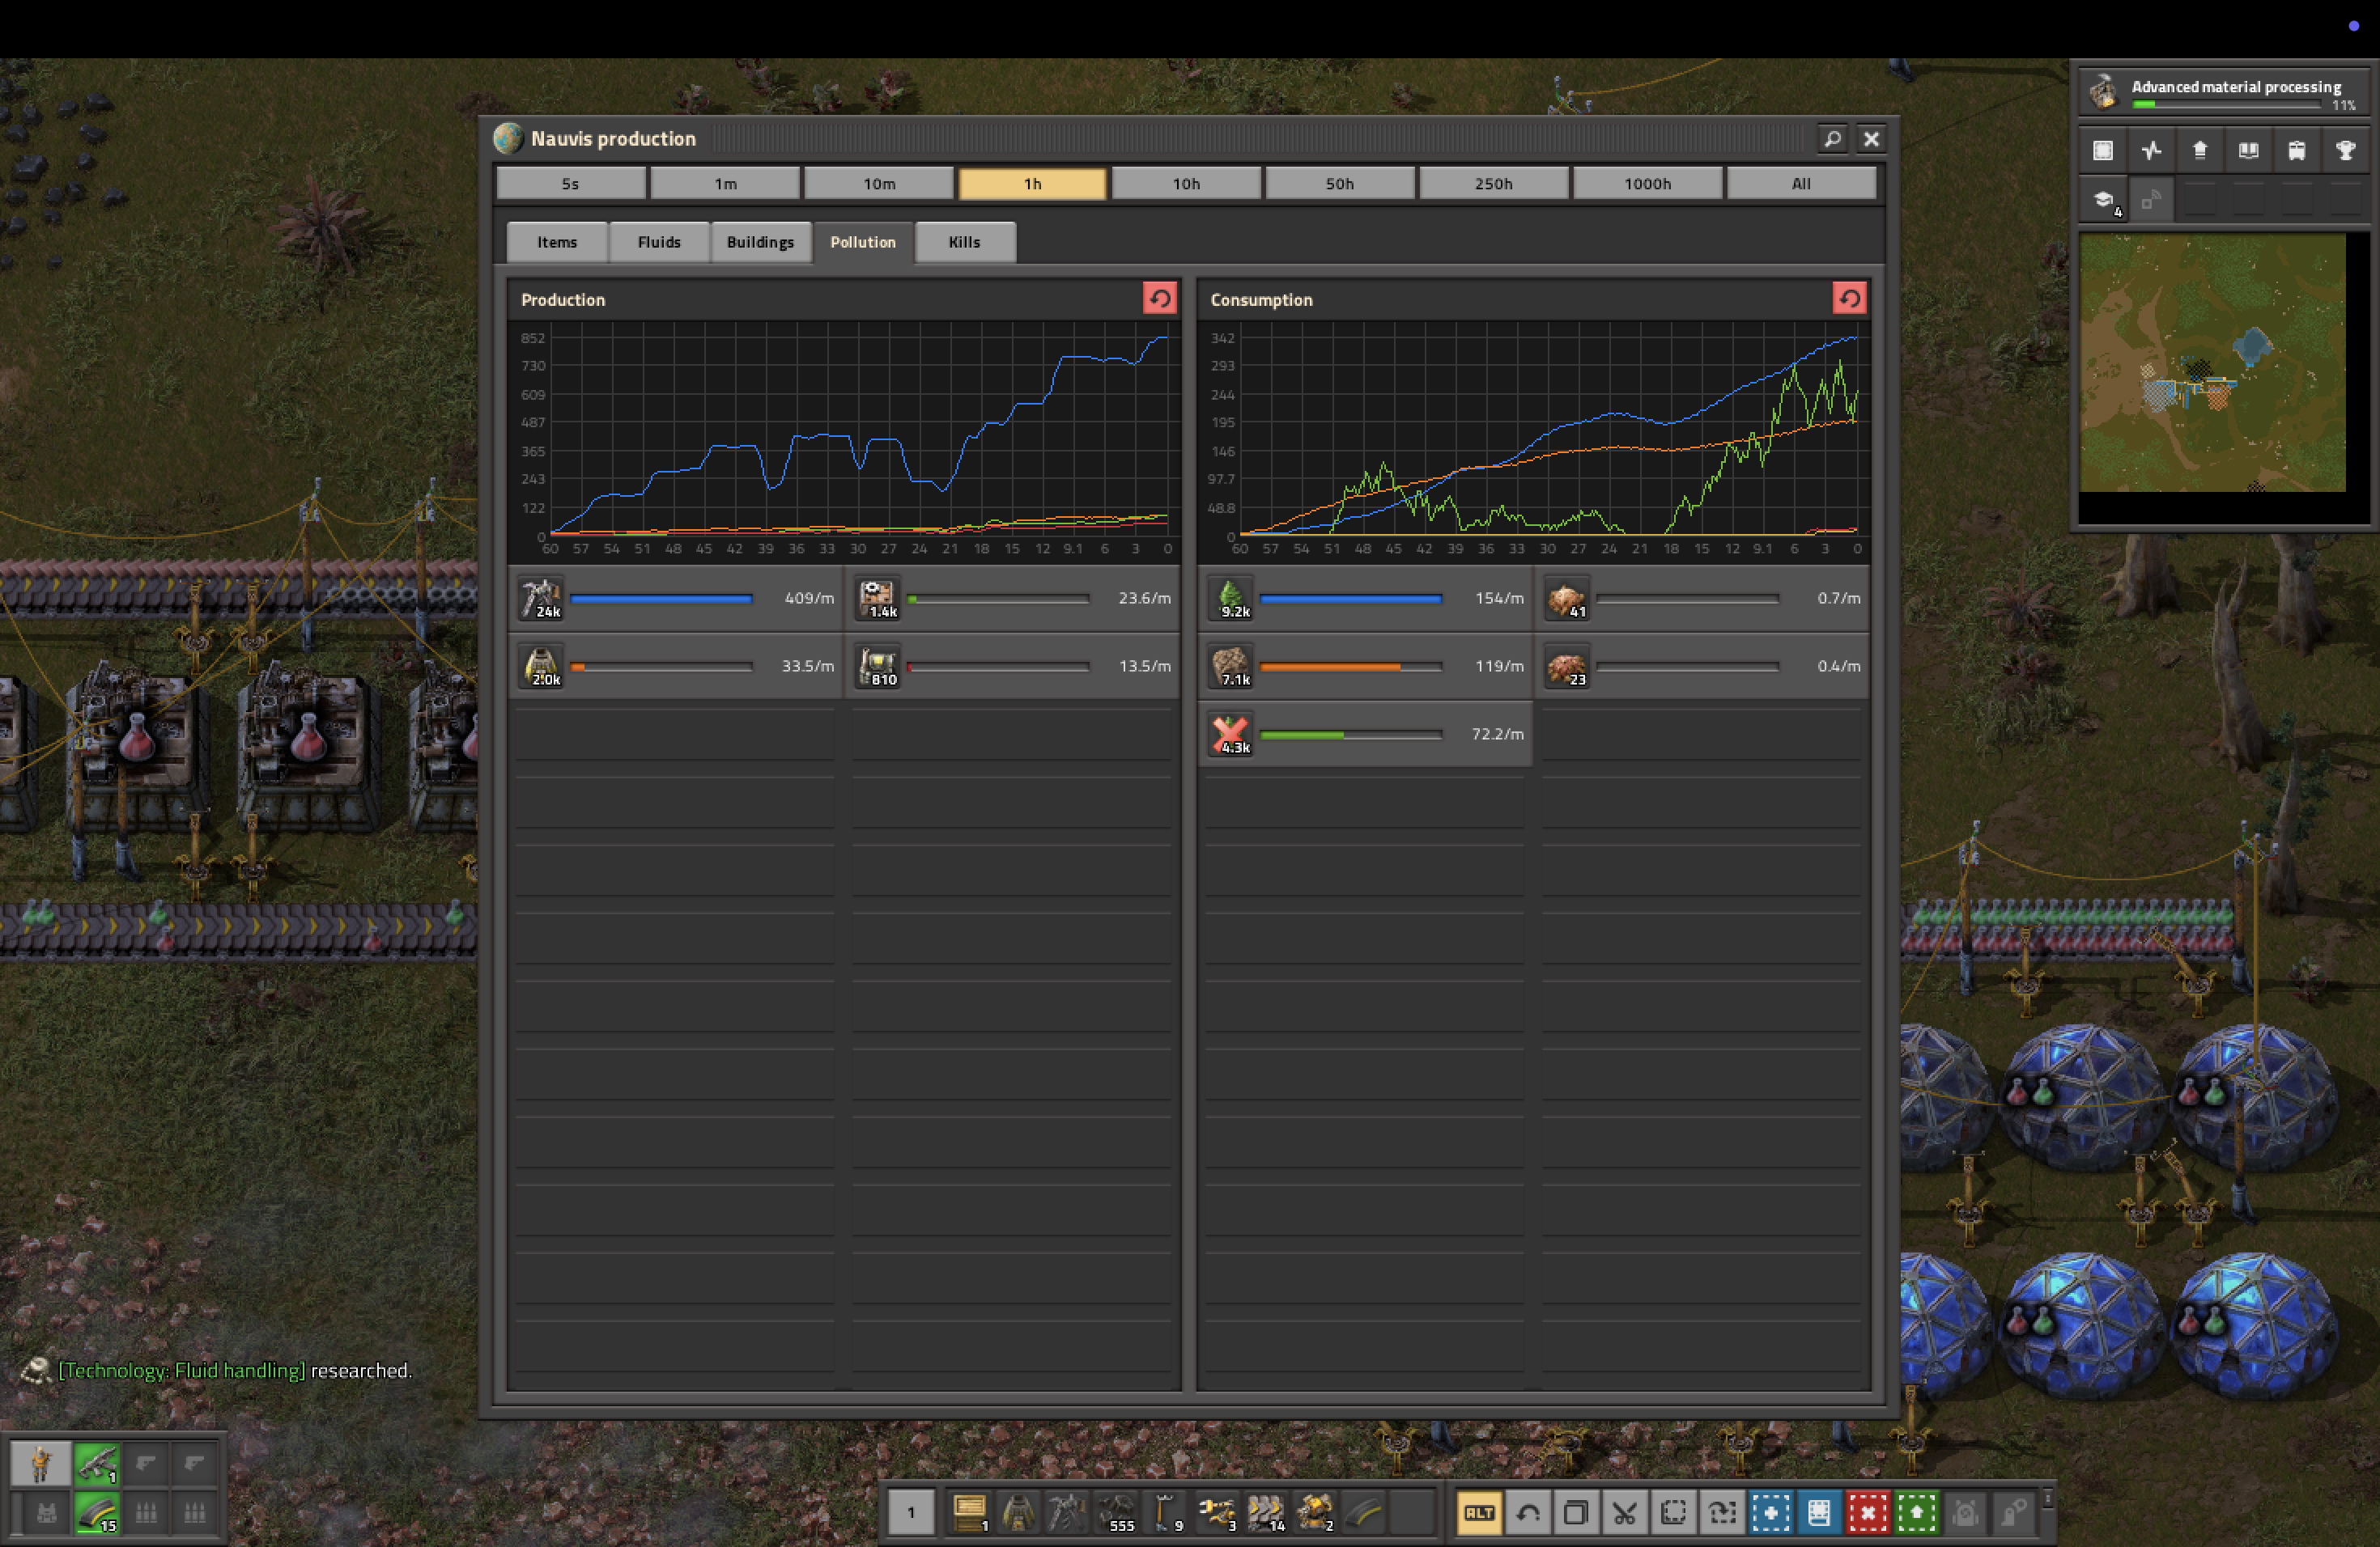Select the 250h time range

click(1493, 184)
